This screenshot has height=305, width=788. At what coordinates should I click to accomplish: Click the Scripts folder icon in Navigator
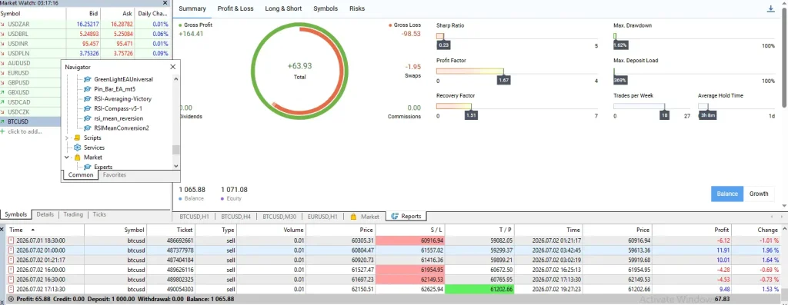(78, 138)
